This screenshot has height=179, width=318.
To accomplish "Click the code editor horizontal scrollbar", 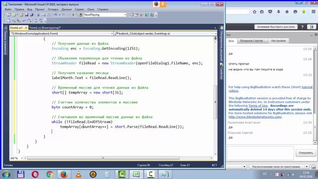I will click(103, 158).
